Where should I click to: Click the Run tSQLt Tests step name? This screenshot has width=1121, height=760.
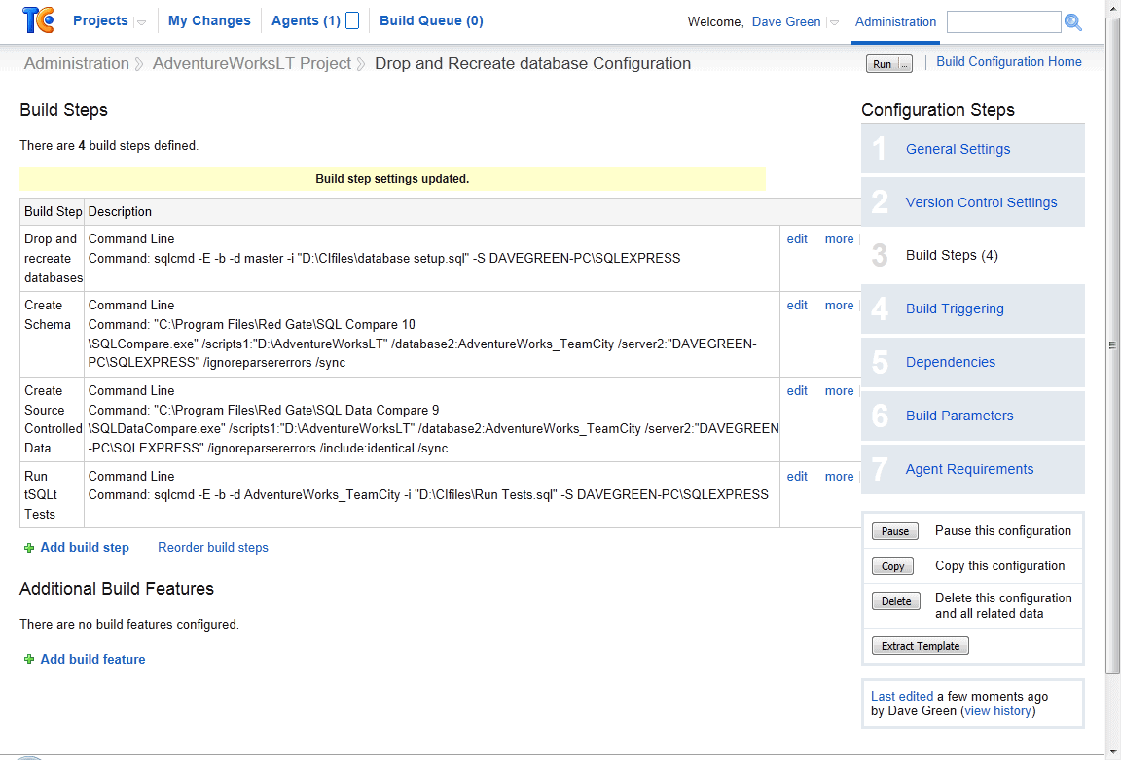[41, 495]
